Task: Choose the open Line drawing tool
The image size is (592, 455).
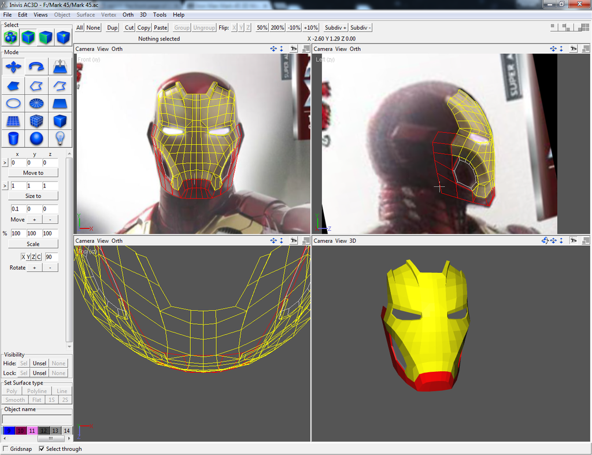Action: tap(60, 86)
